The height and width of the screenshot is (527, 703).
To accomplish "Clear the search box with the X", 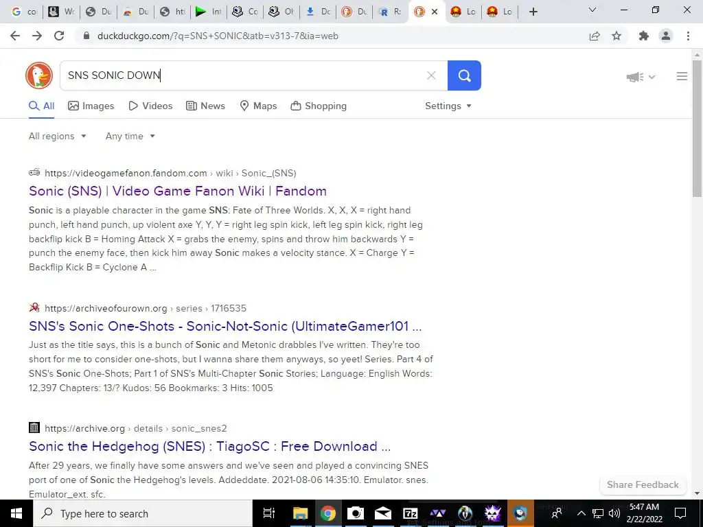I will point(431,75).
